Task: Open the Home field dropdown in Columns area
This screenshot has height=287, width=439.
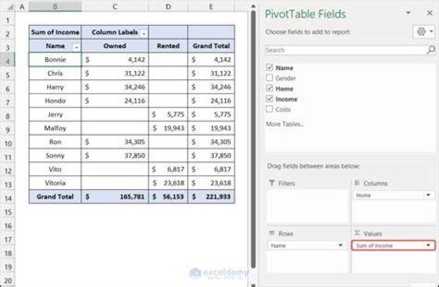Action: [x=428, y=195]
